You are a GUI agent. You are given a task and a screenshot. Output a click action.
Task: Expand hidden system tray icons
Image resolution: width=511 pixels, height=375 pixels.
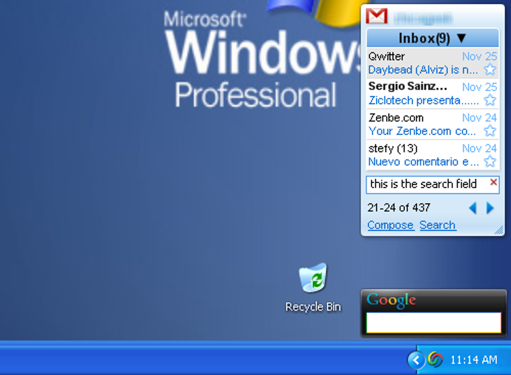(x=416, y=360)
